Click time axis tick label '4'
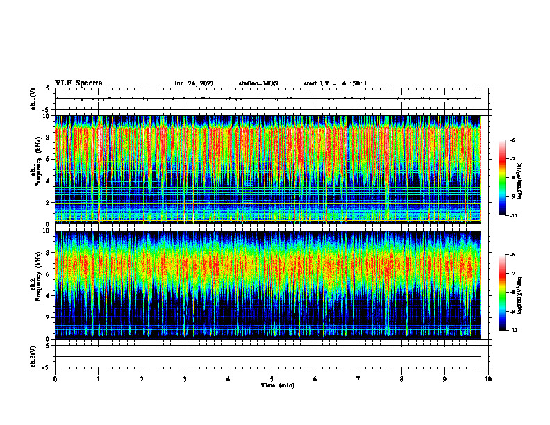The width and height of the screenshot is (550, 425). 228,379
